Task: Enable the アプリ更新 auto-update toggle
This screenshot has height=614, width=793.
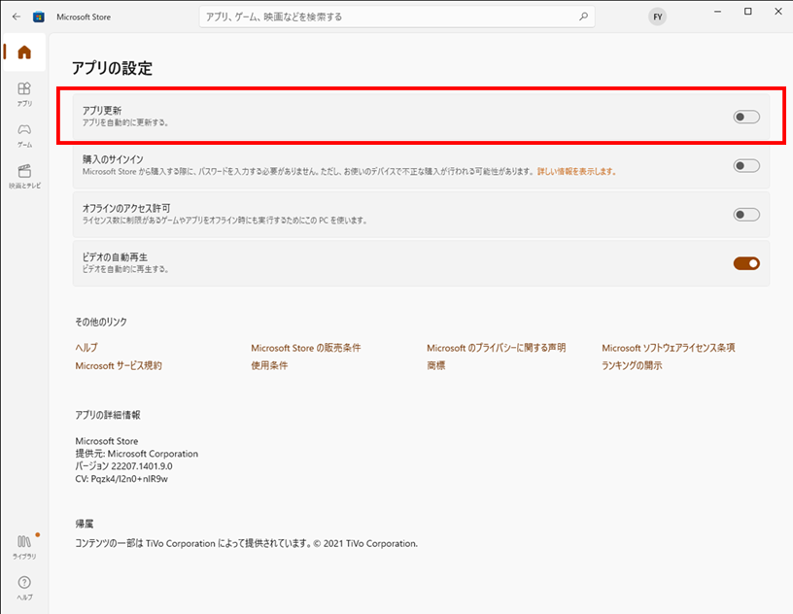Action: point(746,117)
